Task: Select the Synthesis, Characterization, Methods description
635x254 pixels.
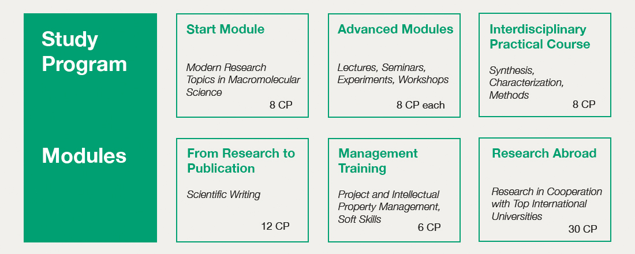Action: click(x=526, y=83)
